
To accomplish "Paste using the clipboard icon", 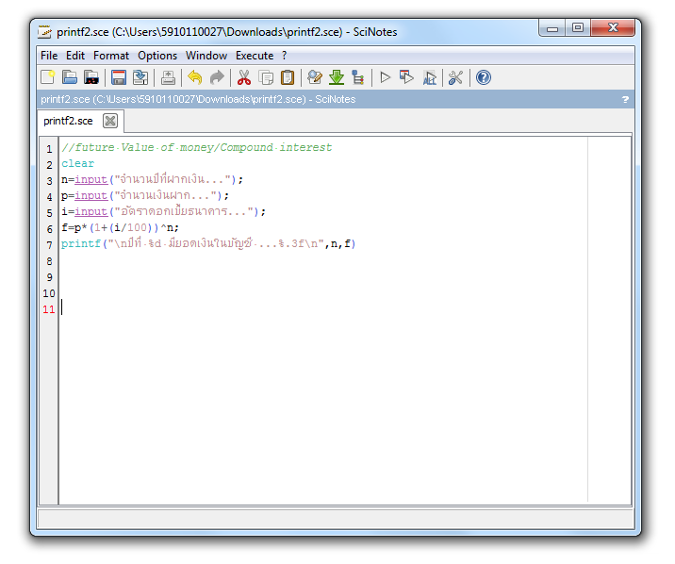I will tap(288, 77).
